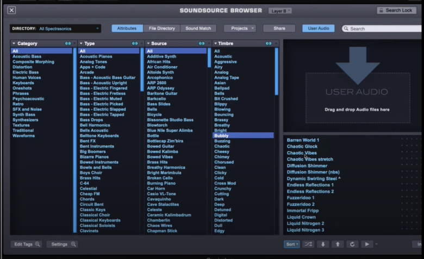Select Apps + Code in the Type column
Screen dimensions: 424x259
(x=92, y=67)
